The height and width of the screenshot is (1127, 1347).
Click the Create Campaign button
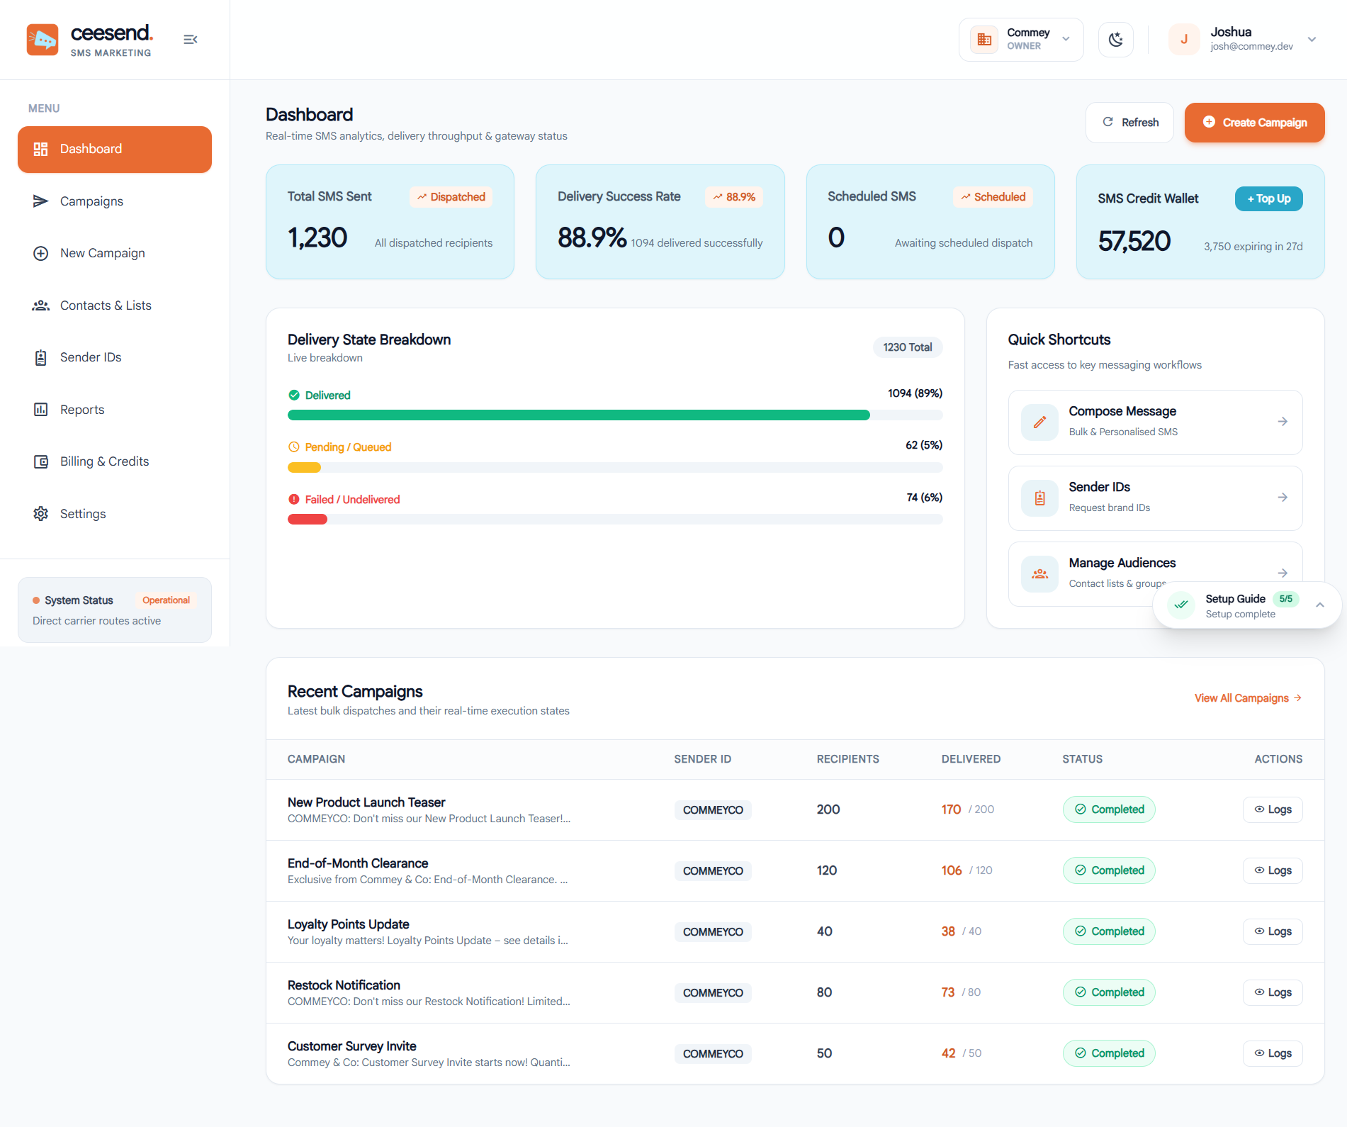pos(1254,123)
